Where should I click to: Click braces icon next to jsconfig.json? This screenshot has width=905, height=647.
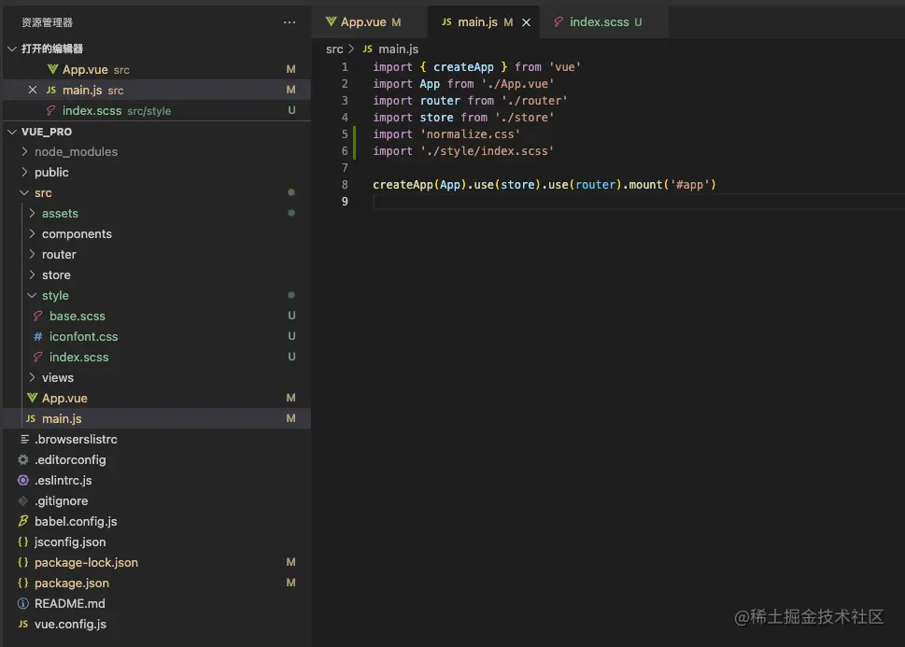pos(23,542)
